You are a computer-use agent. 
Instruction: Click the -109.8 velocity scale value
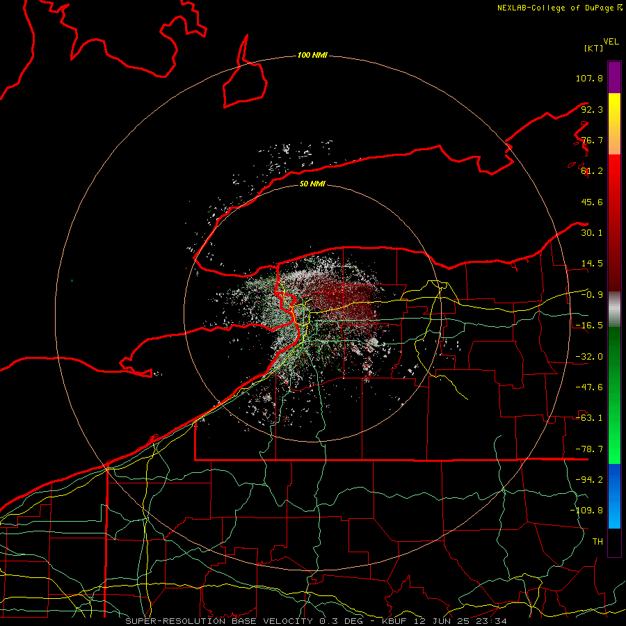coord(586,511)
